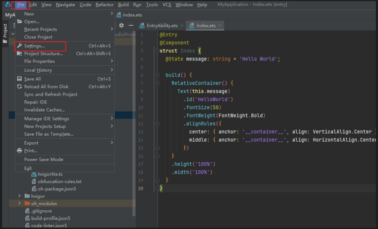
Task: Select build-profile.json5 in the project tree
Action: click(51, 218)
